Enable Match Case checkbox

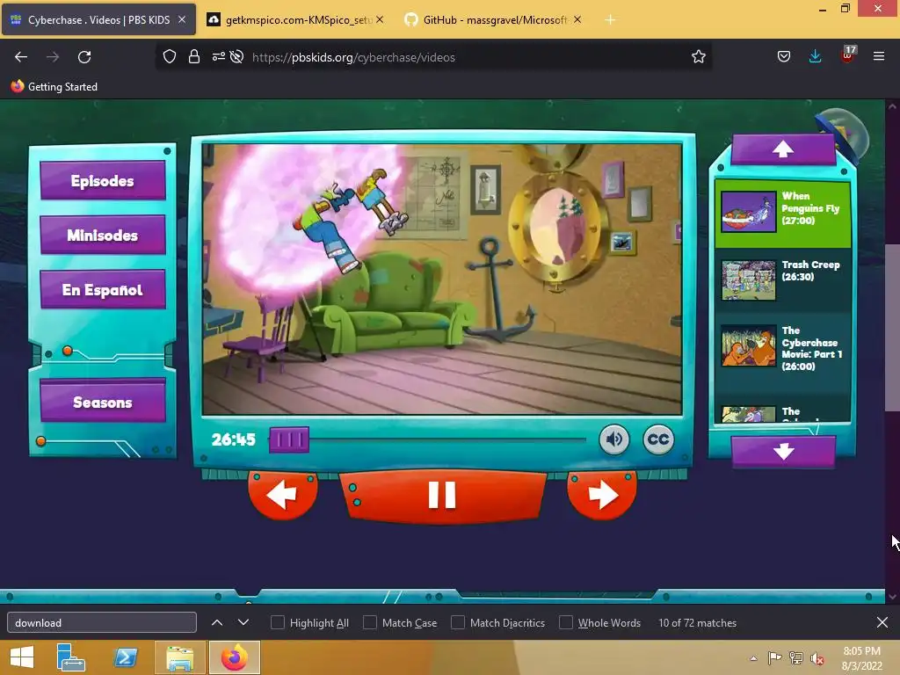point(370,623)
